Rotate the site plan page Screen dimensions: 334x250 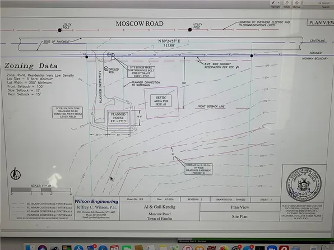tap(287, 3)
